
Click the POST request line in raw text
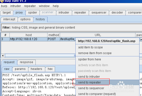pyautogui.click(x=34, y=75)
